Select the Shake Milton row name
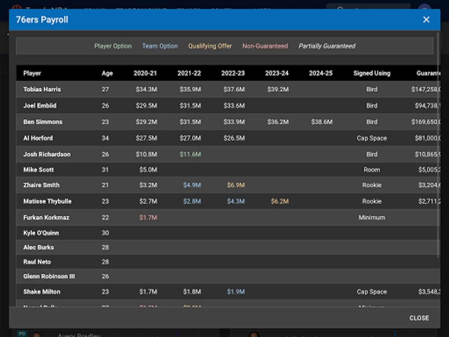The height and width of the screenshot is (337, 449). pos(42,292)
